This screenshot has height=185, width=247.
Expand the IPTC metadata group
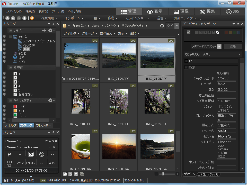[186, 61]
